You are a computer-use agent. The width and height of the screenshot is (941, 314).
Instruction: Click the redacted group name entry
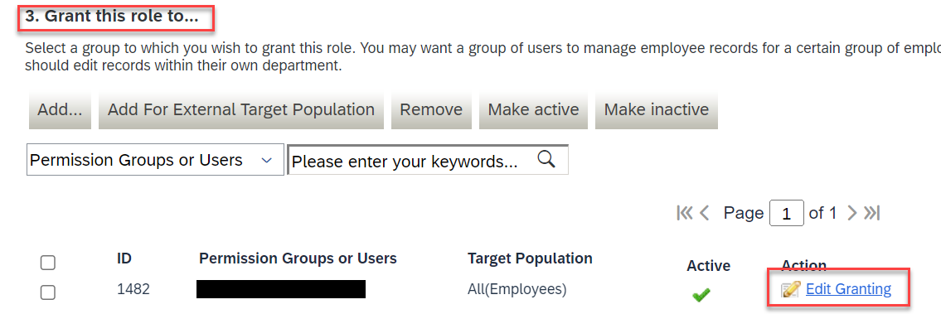coord(281,289)
